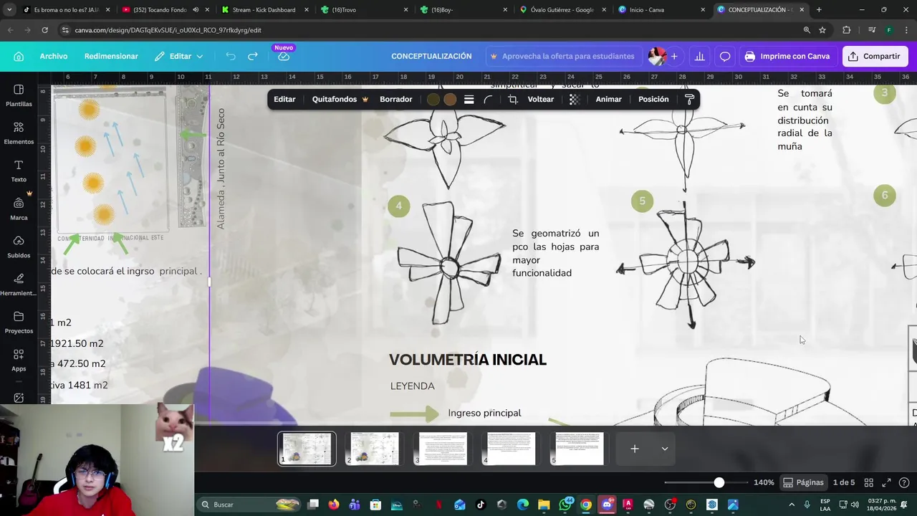Click Posición in the toolbar
This screenshot has width=917, height=516.
click(653, 100)
